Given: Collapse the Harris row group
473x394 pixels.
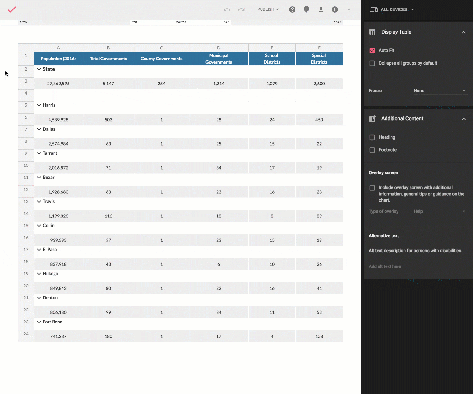Looking at the screenshot, I should [39, 105].
